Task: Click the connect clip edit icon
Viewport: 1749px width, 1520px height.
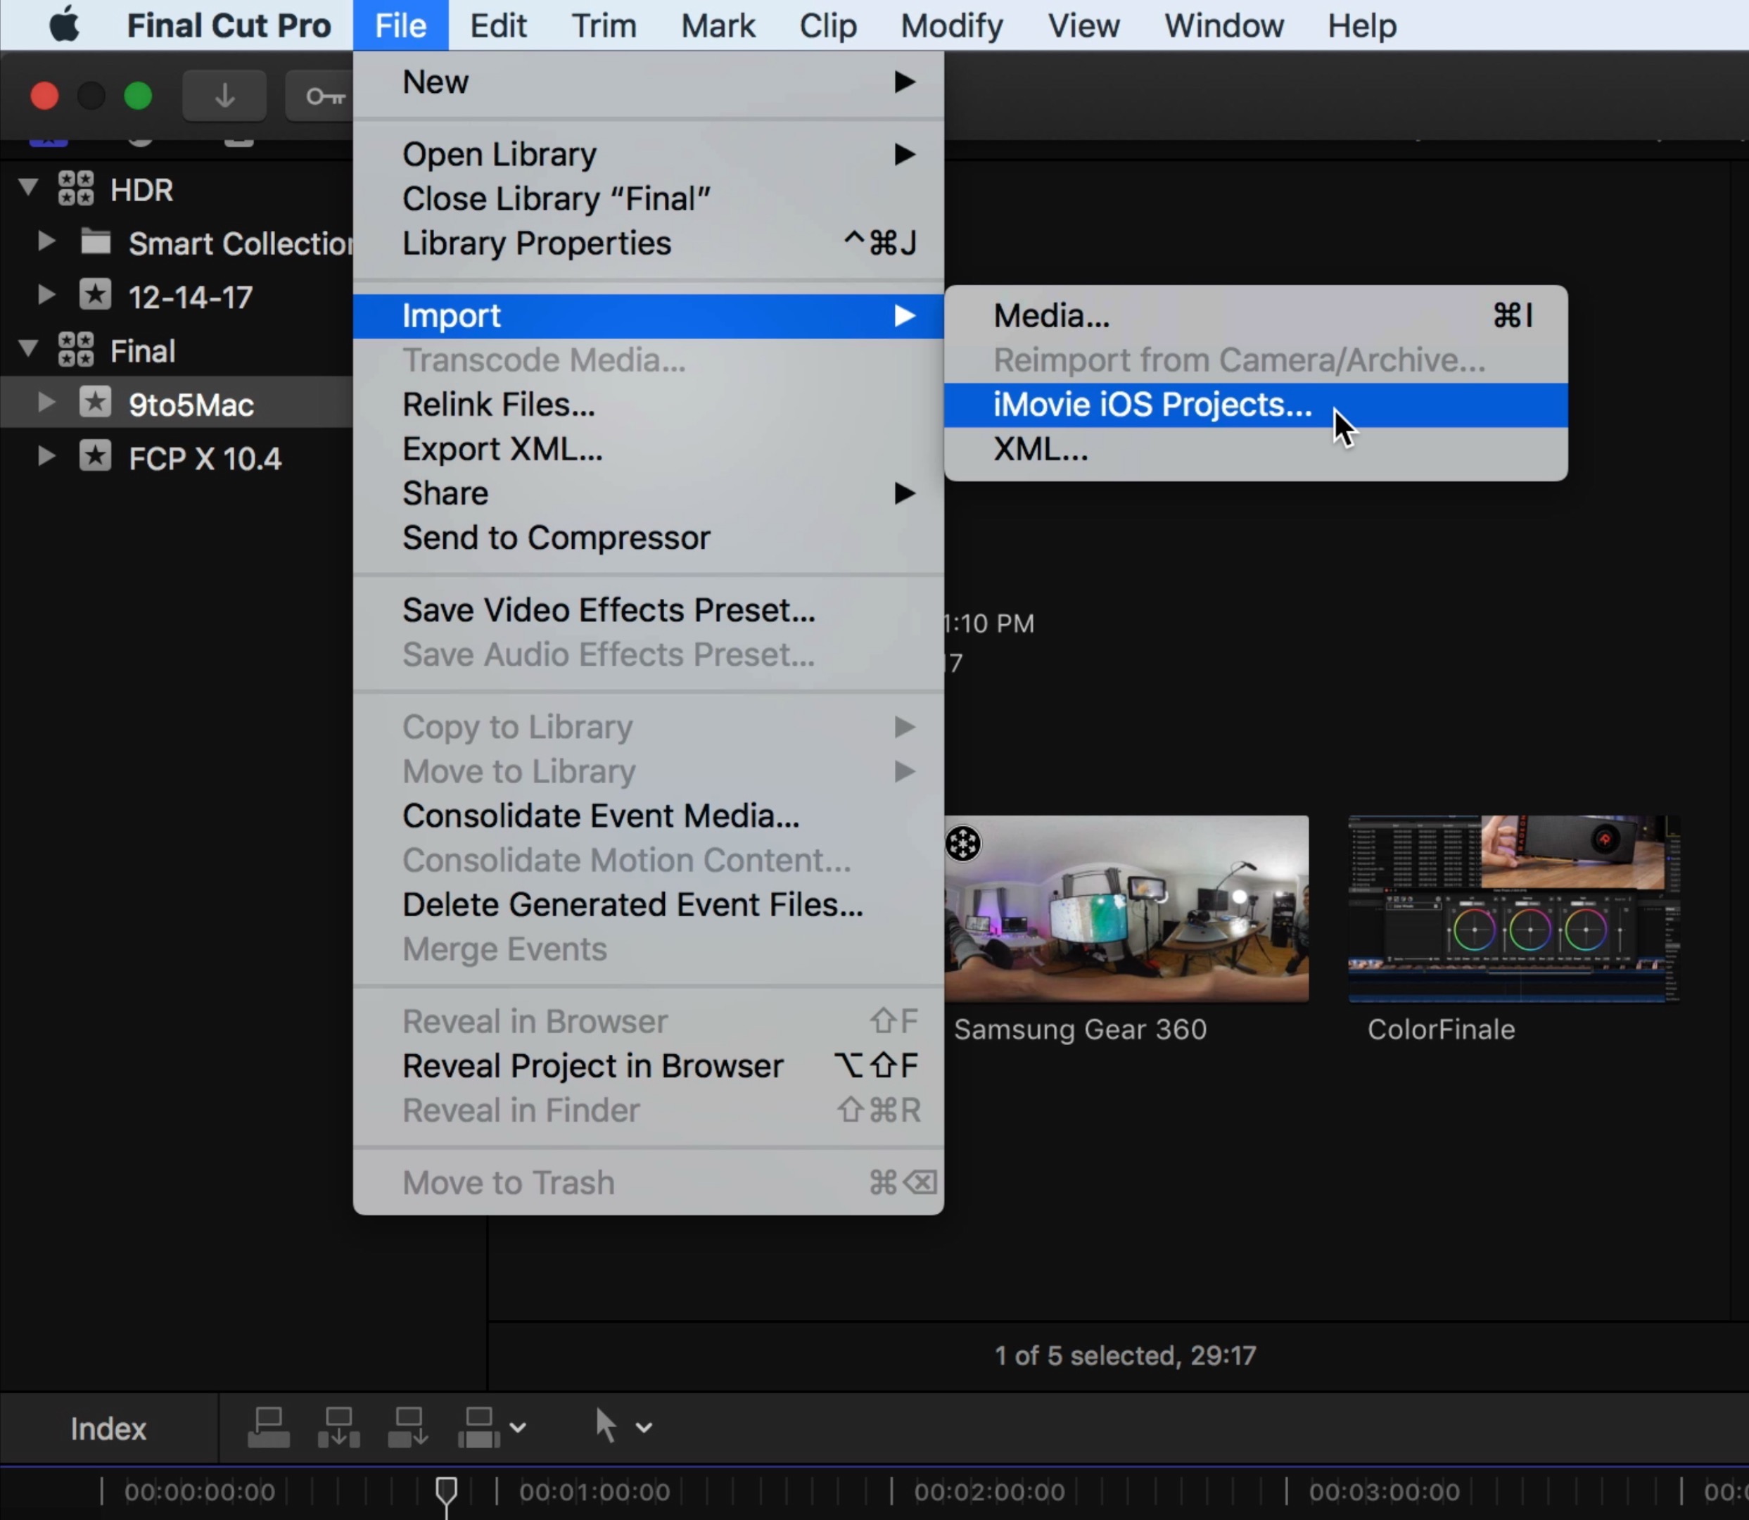Action: click(268, 1428)
